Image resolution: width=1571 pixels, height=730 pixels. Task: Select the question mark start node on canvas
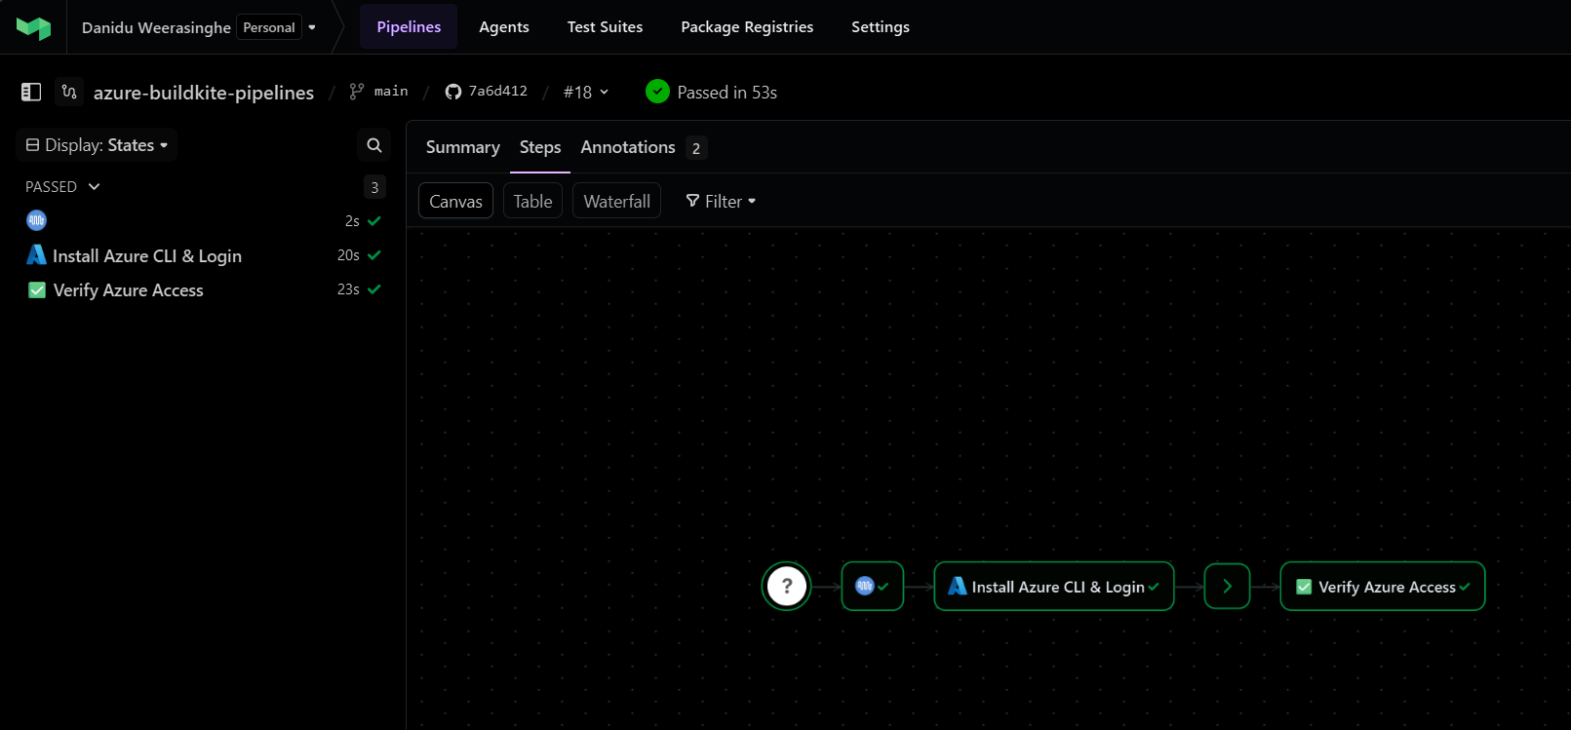coord(786,587)
